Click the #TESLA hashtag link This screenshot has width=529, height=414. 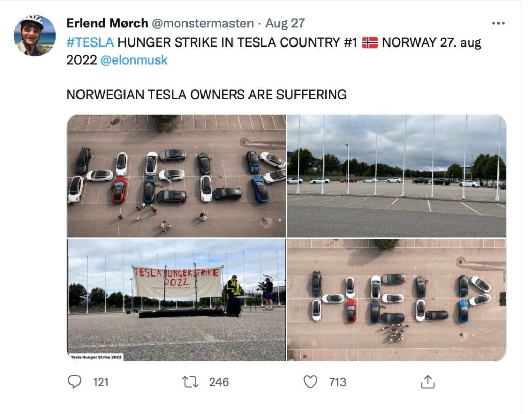[90, 42]
